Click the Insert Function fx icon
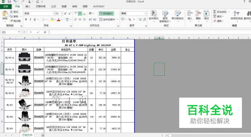The height and width of the screenshot is (137, 251). (x=45, y=32)
